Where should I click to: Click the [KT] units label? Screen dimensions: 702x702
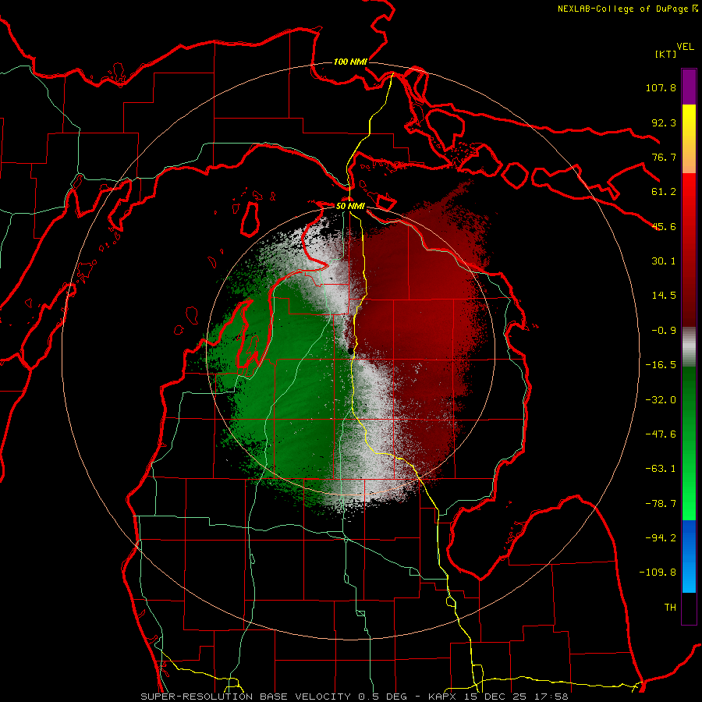pos(665,54)
